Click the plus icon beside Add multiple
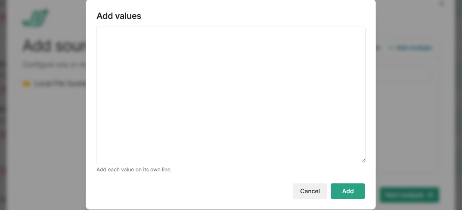The image size is (462, 210). tap(391, 48)
